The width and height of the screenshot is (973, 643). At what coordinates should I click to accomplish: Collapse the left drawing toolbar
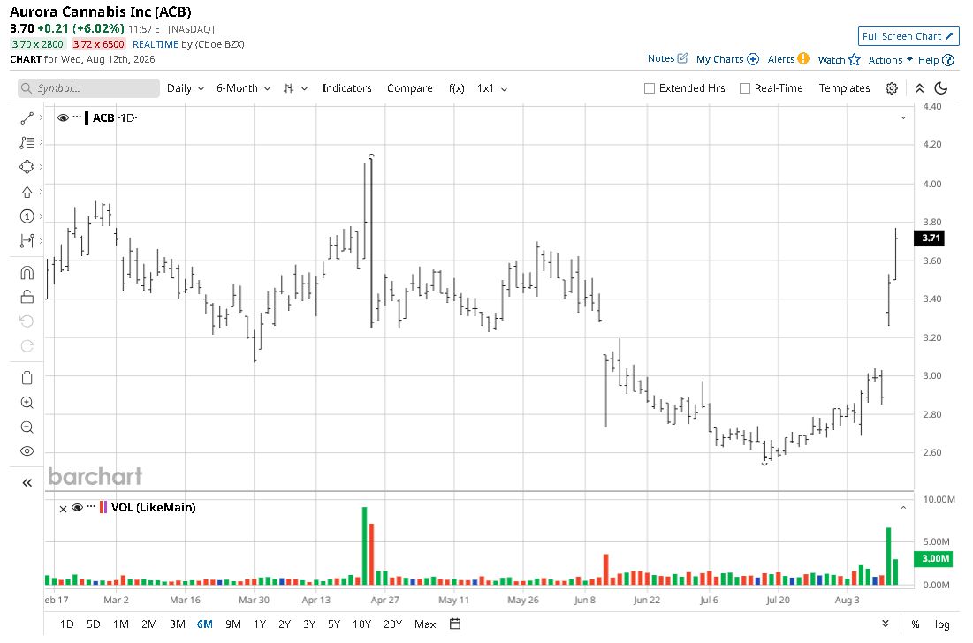27,483
